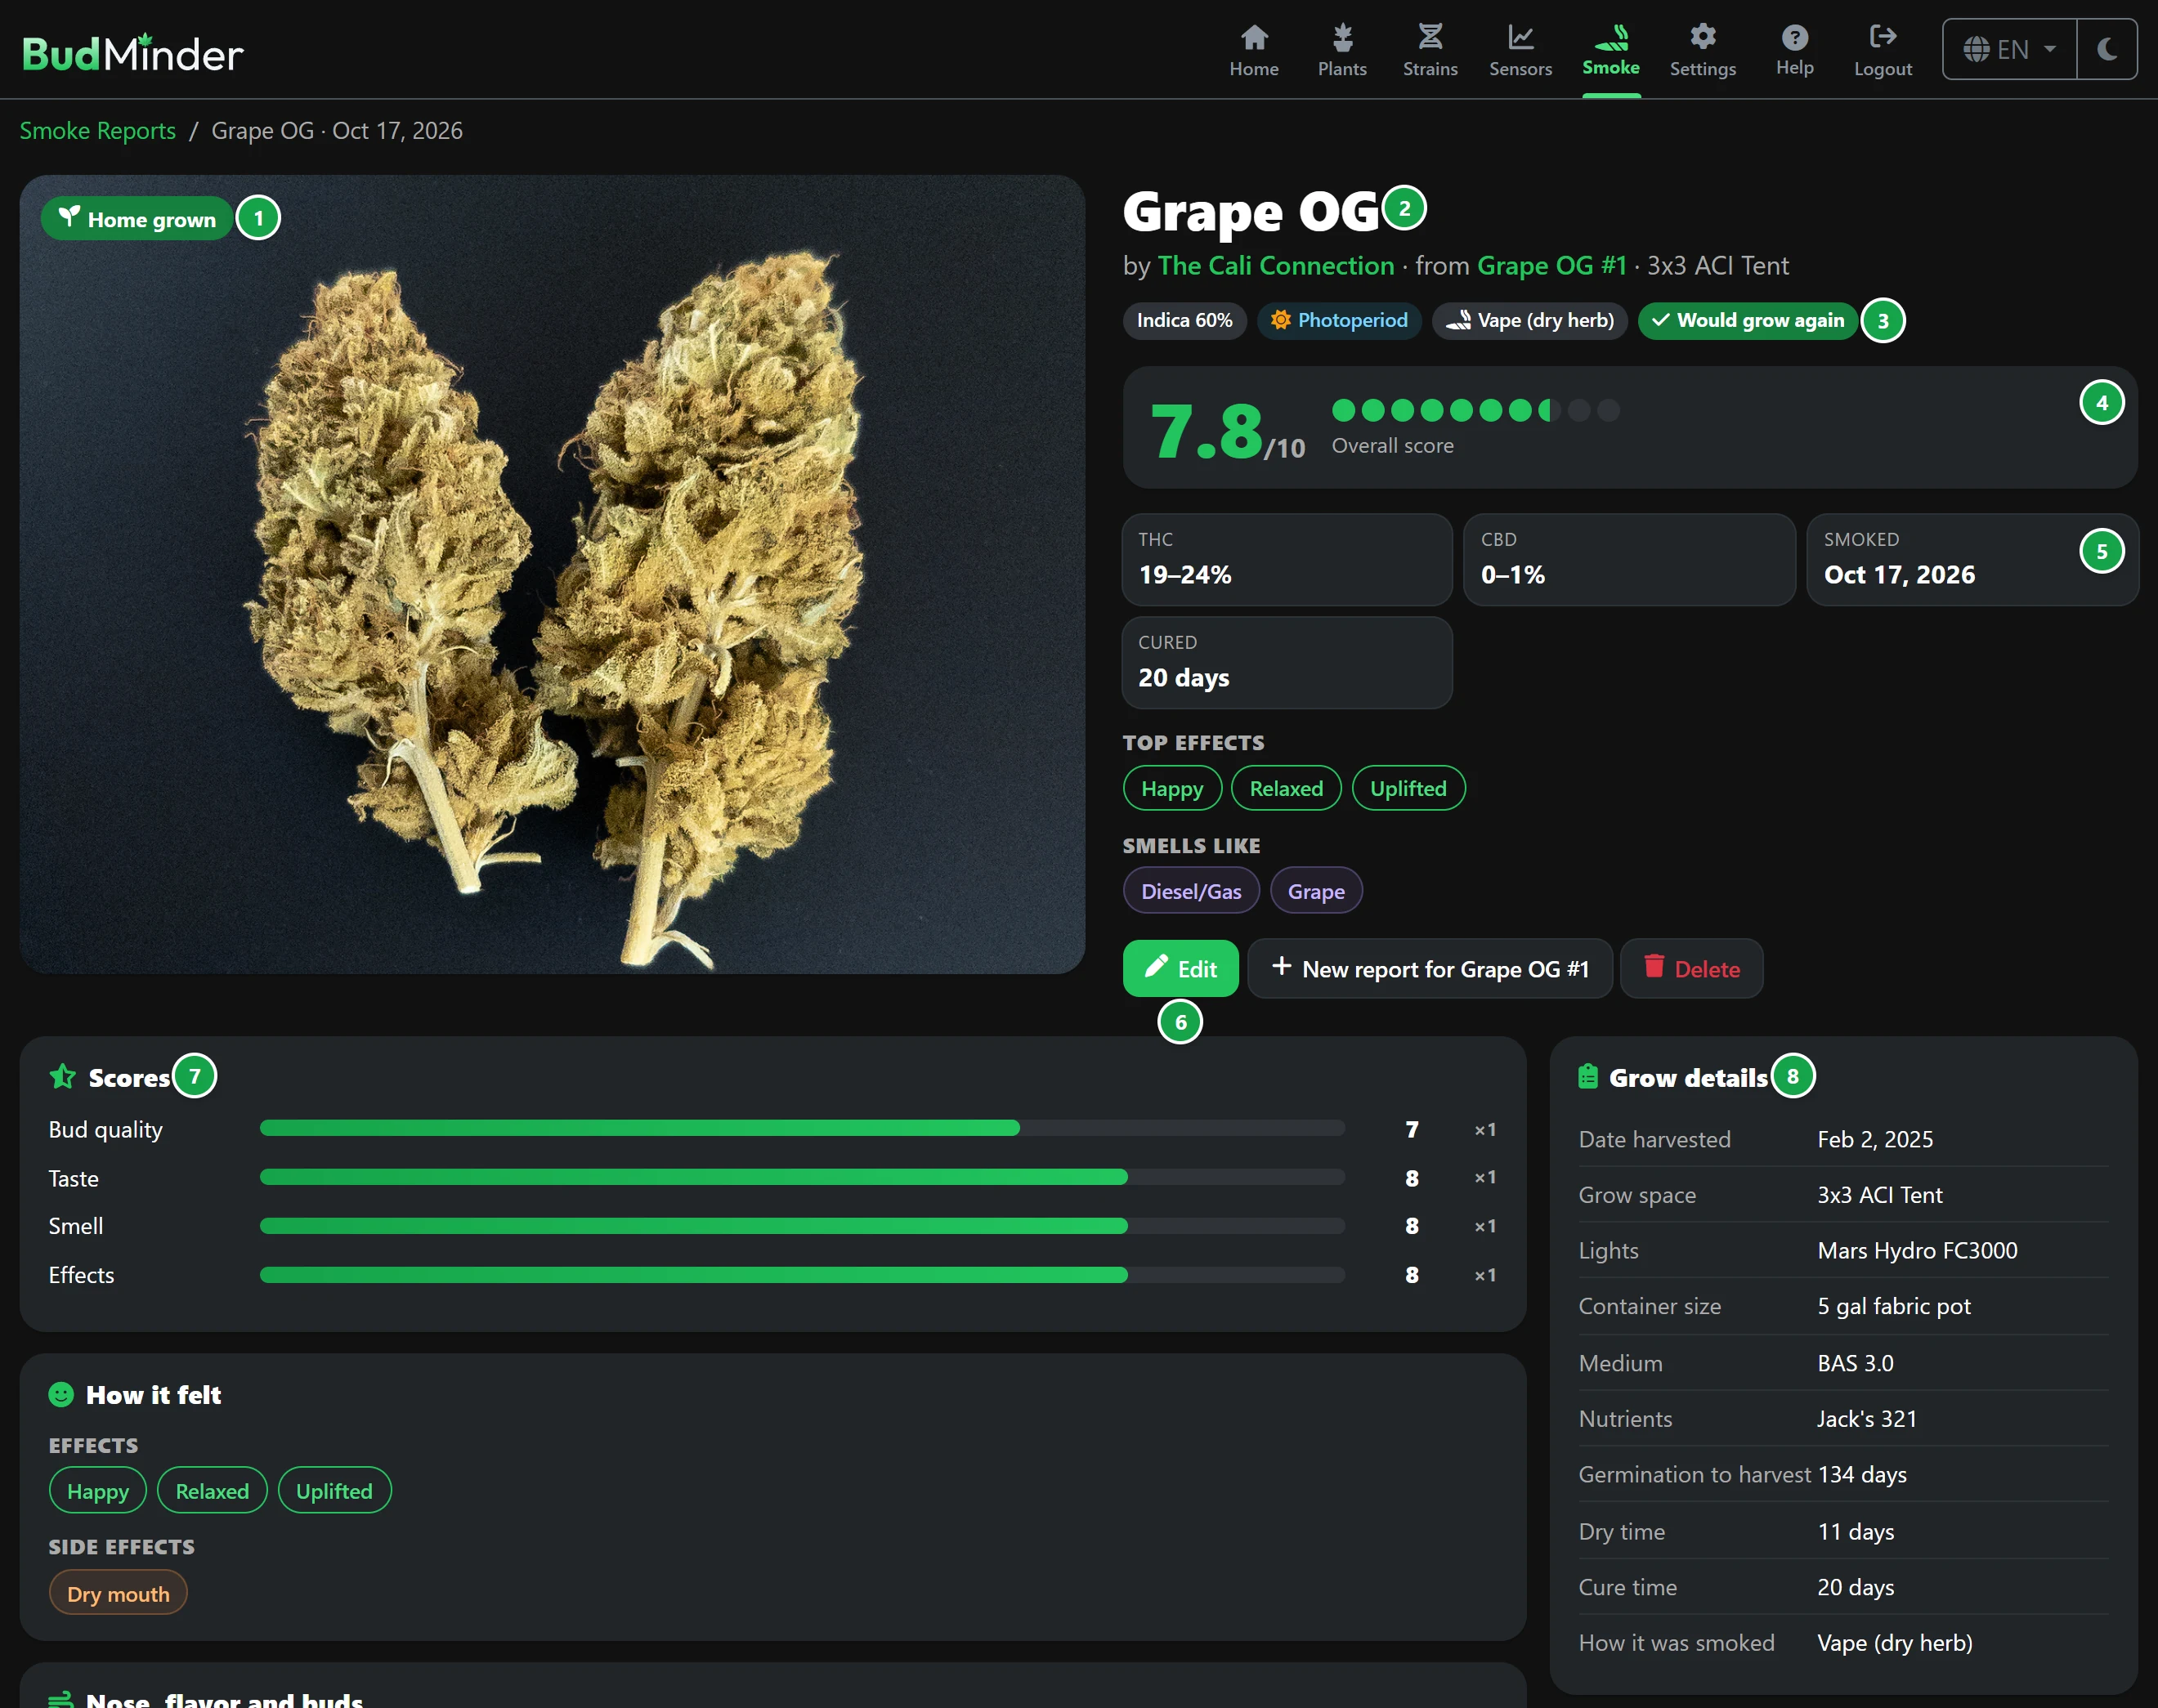Viewport: 2158px width, 1708px height.
Task: Click the Bud quality score bar
Action: (x=802, y=1128)
